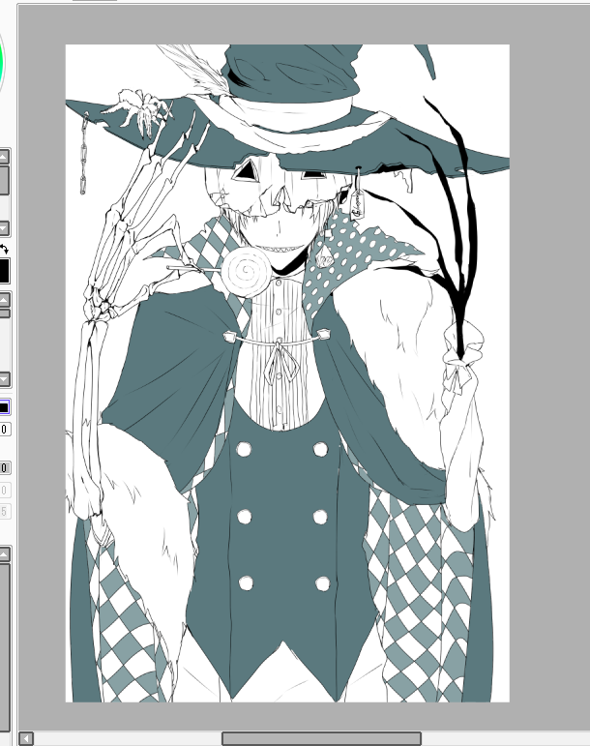Click the pumpkin scarecrow artwork on canvas
This screenshot has height=746, width=590.
coord(287,373)
